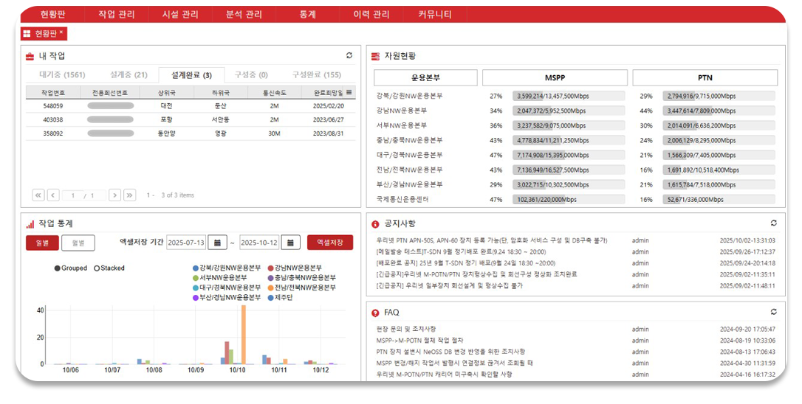Refresh the 공지사항 panel

(x=774, y=223)
